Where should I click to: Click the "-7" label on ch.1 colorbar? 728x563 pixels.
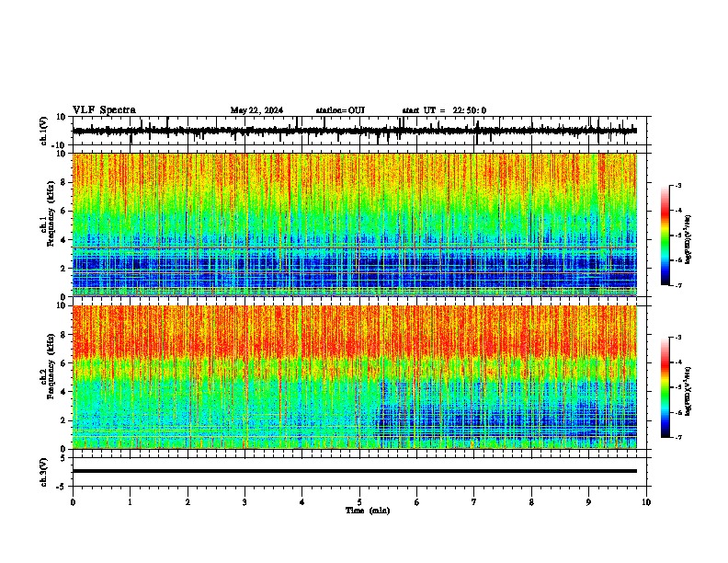tap(677, 285)
